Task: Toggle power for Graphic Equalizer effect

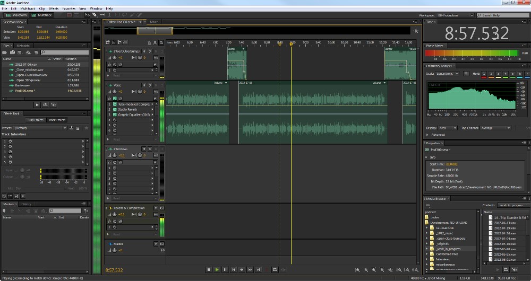Action: click(x=115, y=115)
